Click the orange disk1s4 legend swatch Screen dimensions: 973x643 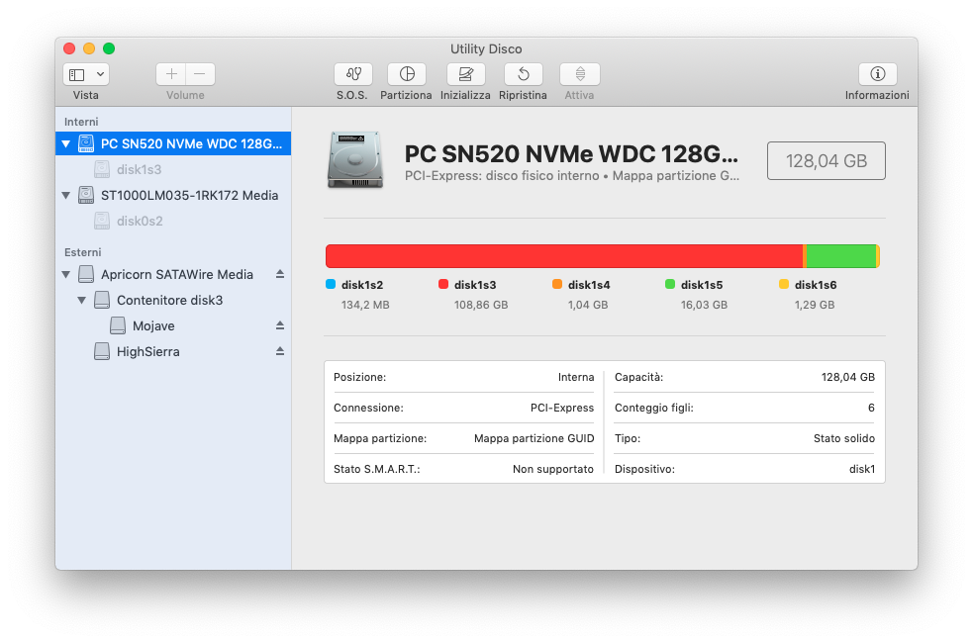557,284
